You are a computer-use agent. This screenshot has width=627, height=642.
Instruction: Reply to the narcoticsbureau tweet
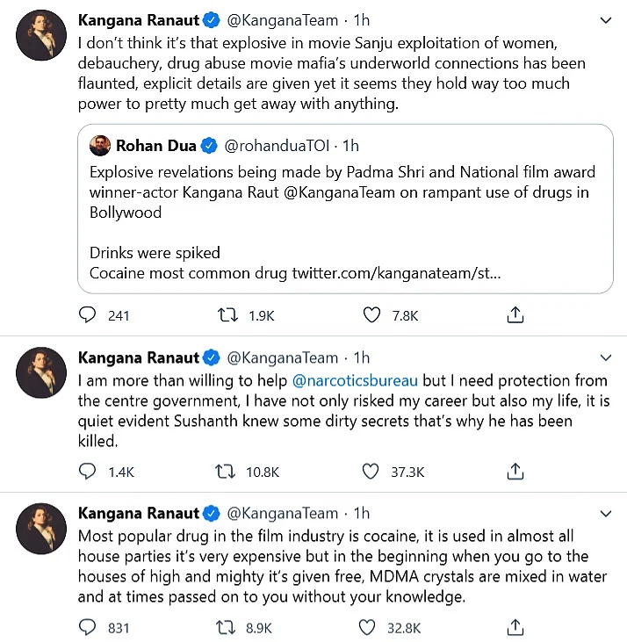point(88,472)
